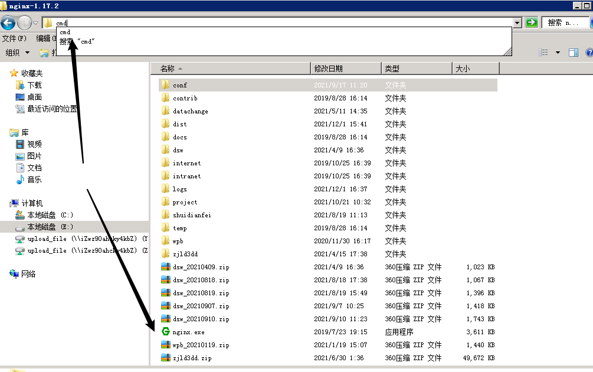This screenshot has width=593, height=372.
Task: Choose the search "cmd" suggestion
Action: point(77,41)
